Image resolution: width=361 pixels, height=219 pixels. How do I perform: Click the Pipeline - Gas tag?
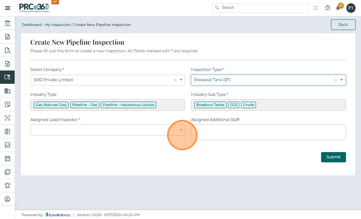coord(84,105)
